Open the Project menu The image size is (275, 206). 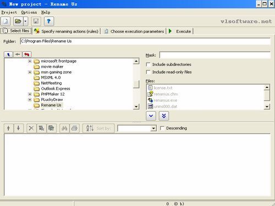click(x=9, y=12)
